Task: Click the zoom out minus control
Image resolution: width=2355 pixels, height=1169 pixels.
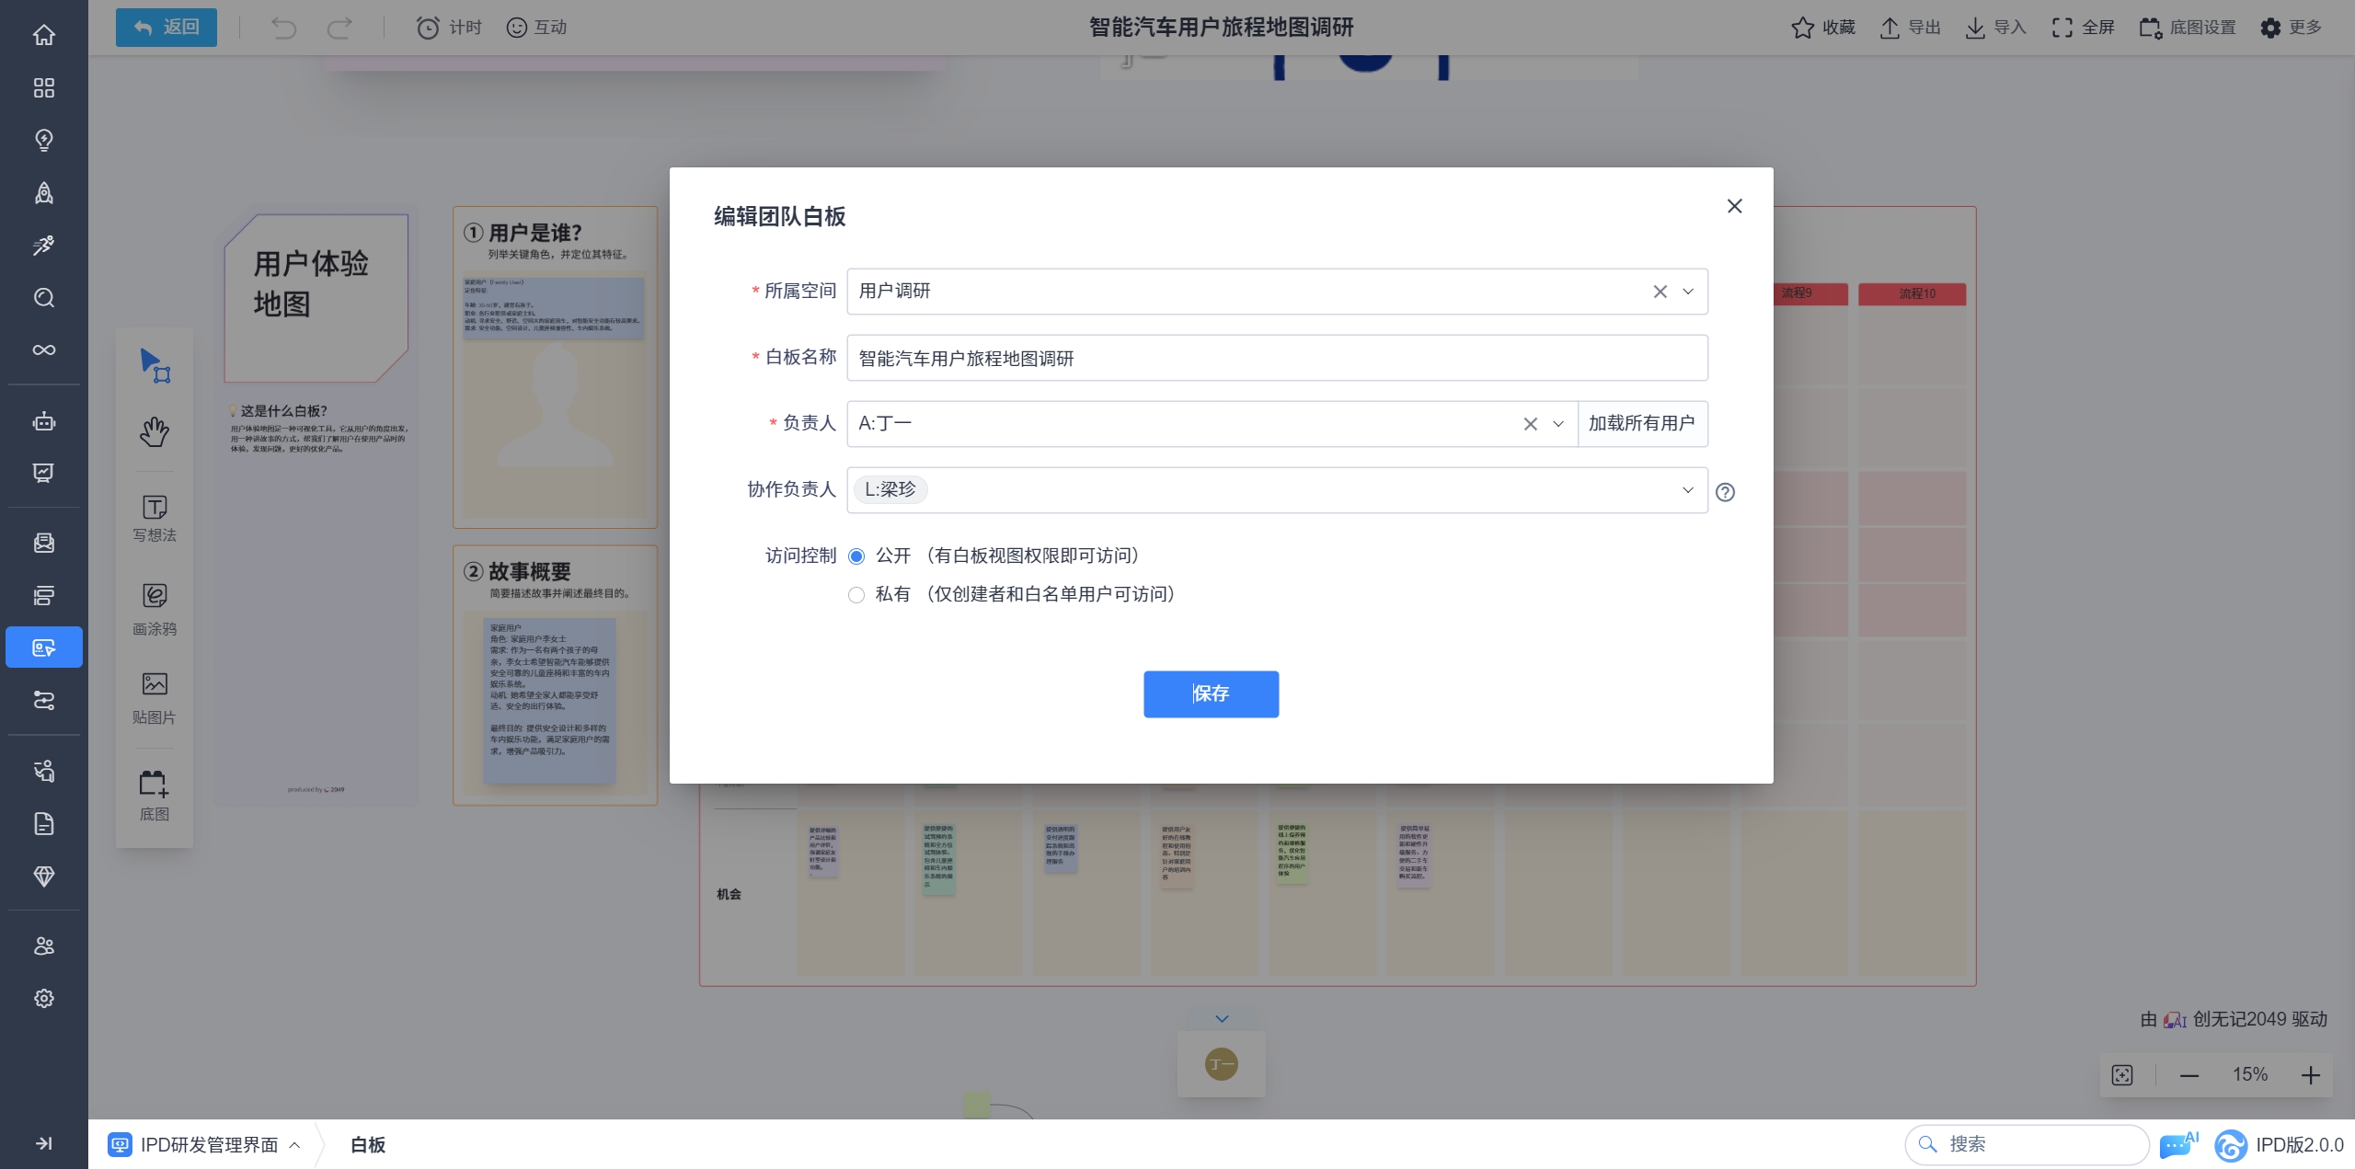Action: point(2189,1075)
